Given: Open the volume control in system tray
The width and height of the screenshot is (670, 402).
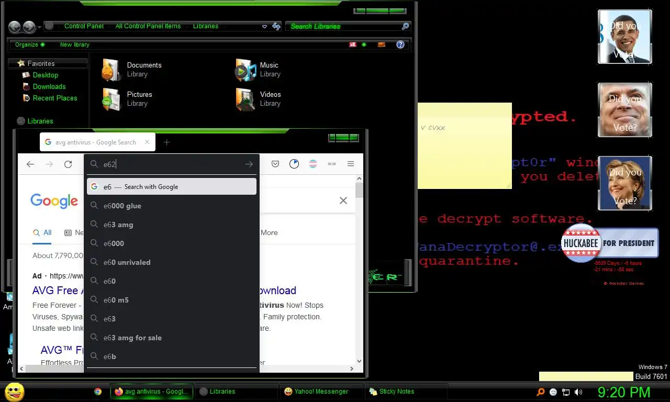Looking at the screenshot, I should click(578, 392).
